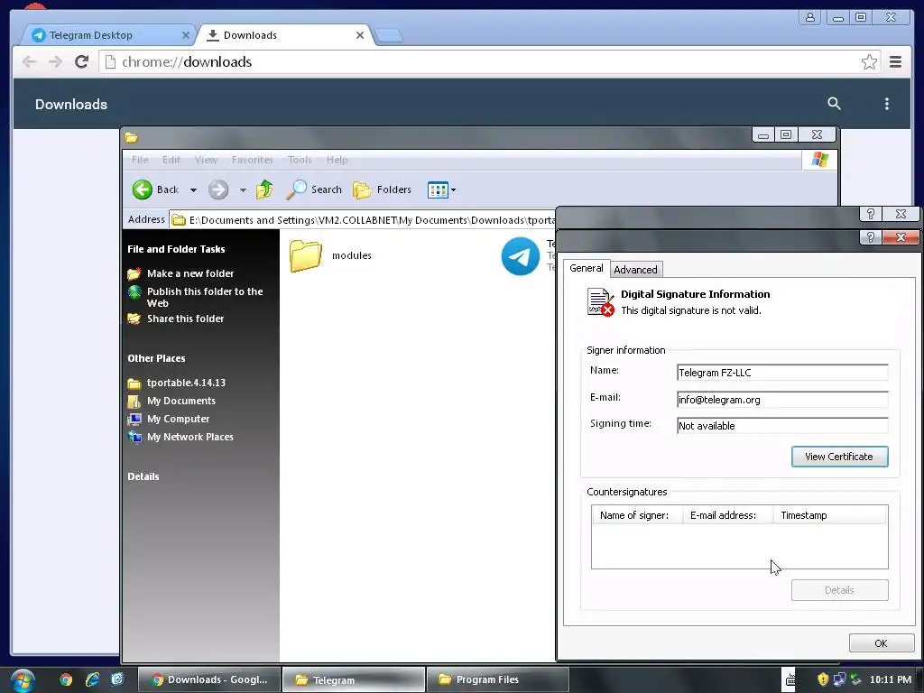Viewport: 924px width, 693px height.
Task: Switch to Program Files taskbar button
Action: (497, 679)
